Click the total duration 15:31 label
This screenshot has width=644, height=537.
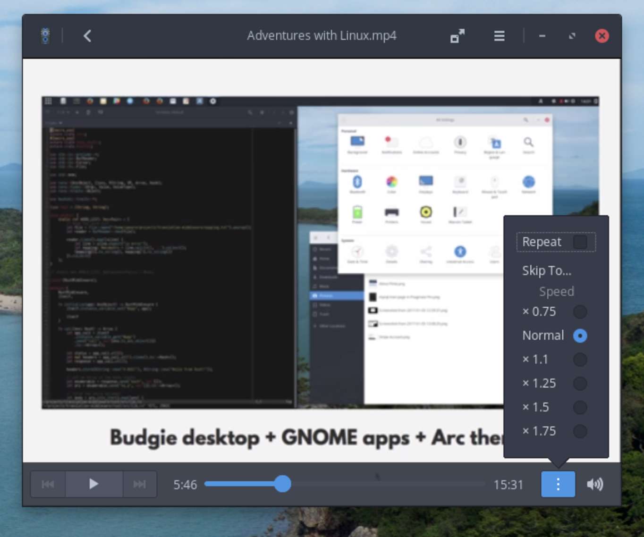(x=508, y=485)
